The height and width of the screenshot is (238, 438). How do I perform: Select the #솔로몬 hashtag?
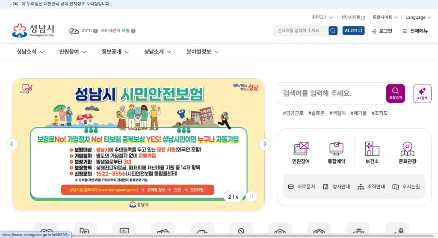[316, 113]
